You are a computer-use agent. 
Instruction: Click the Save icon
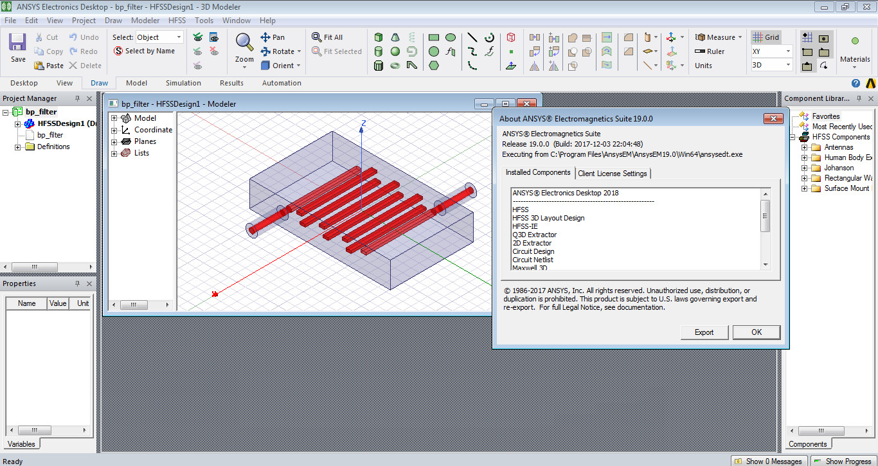point(18,47)
